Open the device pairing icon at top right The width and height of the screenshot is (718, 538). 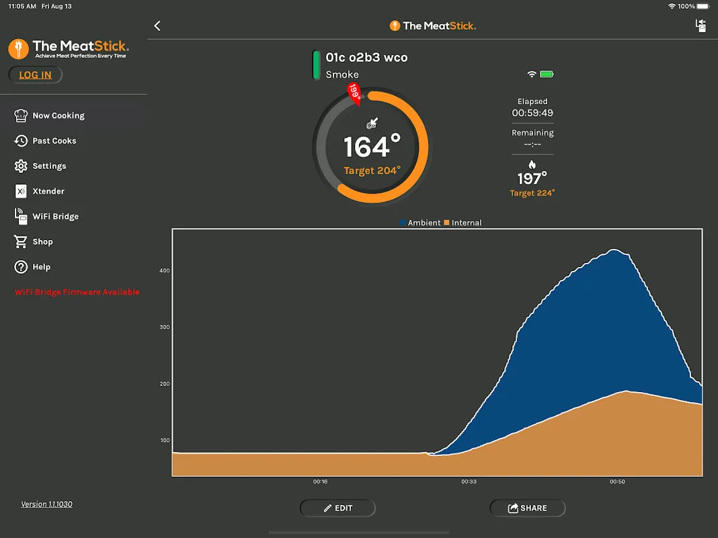[701, 26]
